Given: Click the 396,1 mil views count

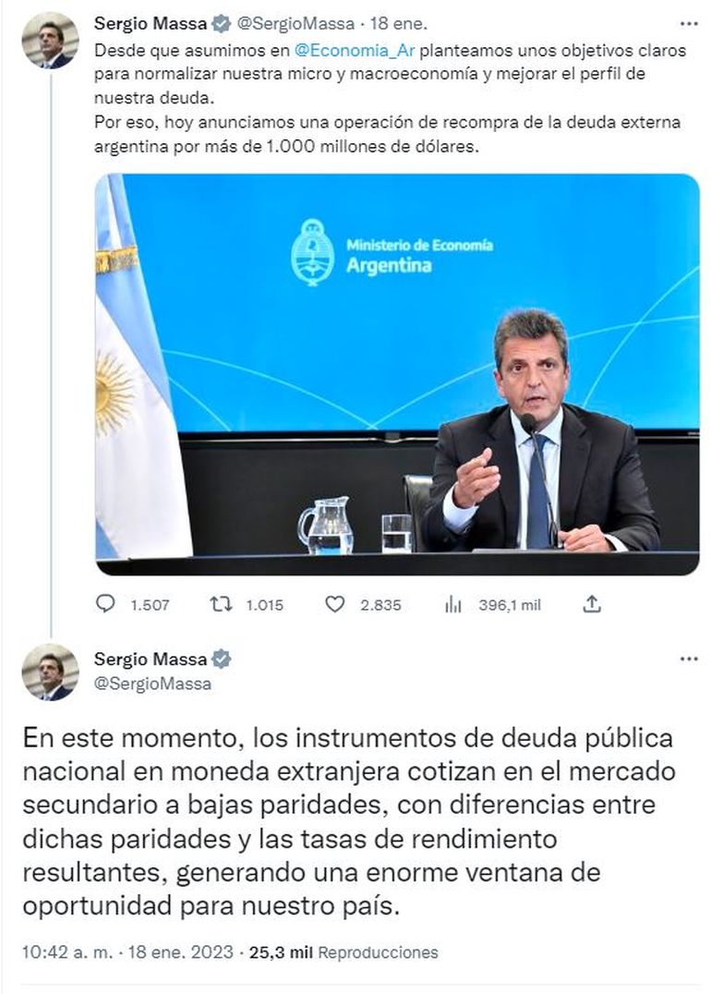Looking at the screenshot, I should pos(509,605).
